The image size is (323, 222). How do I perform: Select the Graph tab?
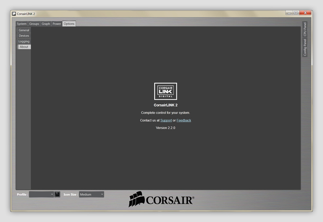(x=46, y=24)
